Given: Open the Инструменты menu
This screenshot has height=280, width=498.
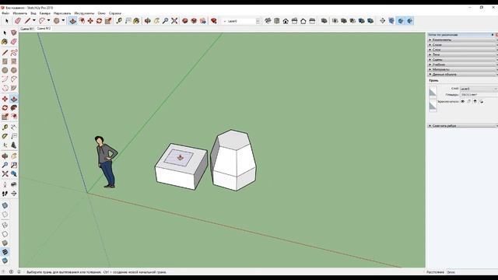Looking at the screenshot, I should click(84, 13).
